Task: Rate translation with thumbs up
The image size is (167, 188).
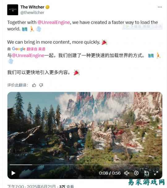Action: tap(34, 85)
